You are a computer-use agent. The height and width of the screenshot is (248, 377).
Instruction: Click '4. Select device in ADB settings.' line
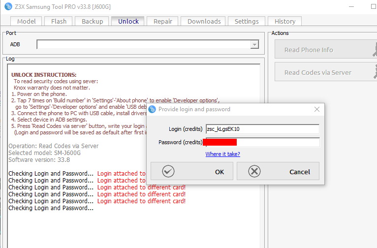click(49, 120)
